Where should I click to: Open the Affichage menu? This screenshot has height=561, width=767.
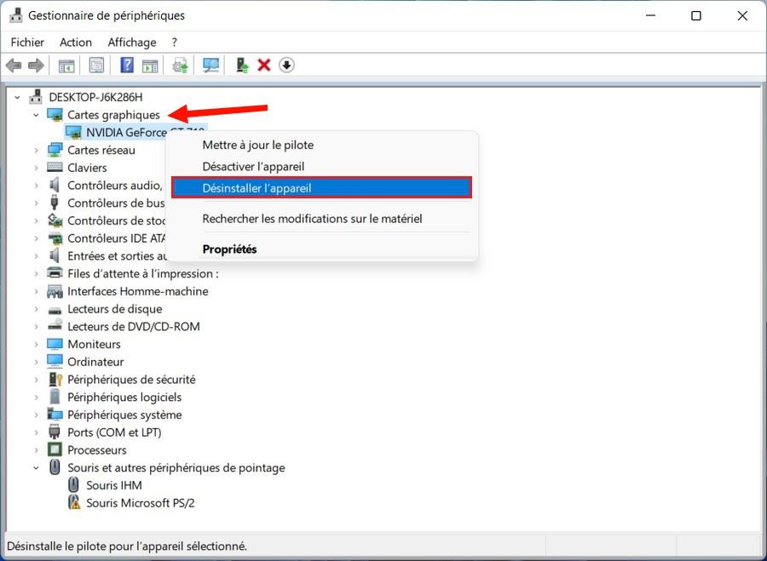click(x=132, y=42)
